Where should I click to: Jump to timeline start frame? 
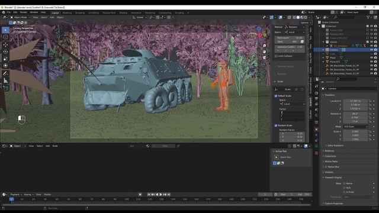[149, 195]
